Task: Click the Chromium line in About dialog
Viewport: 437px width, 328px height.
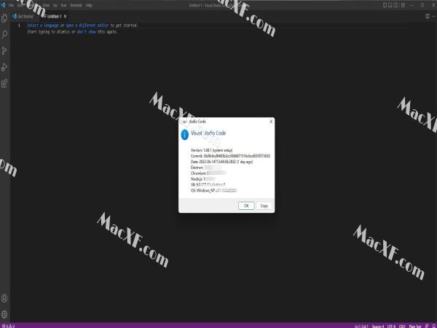Action: click(208, 173)
